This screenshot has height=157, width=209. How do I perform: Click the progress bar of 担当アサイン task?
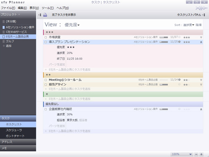[164, 85]
